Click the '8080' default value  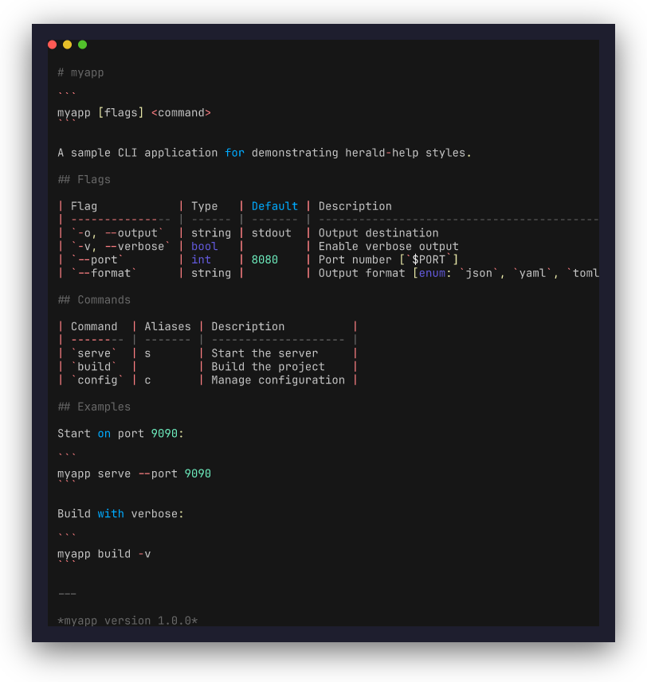(x=265, y=259)
